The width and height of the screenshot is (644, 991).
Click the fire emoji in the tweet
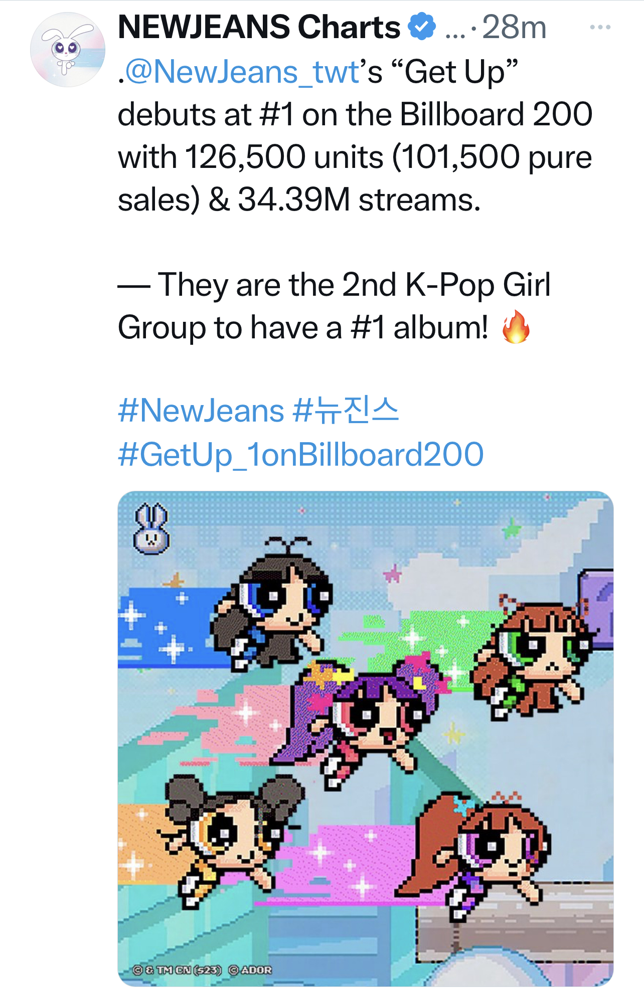point(516,327)
